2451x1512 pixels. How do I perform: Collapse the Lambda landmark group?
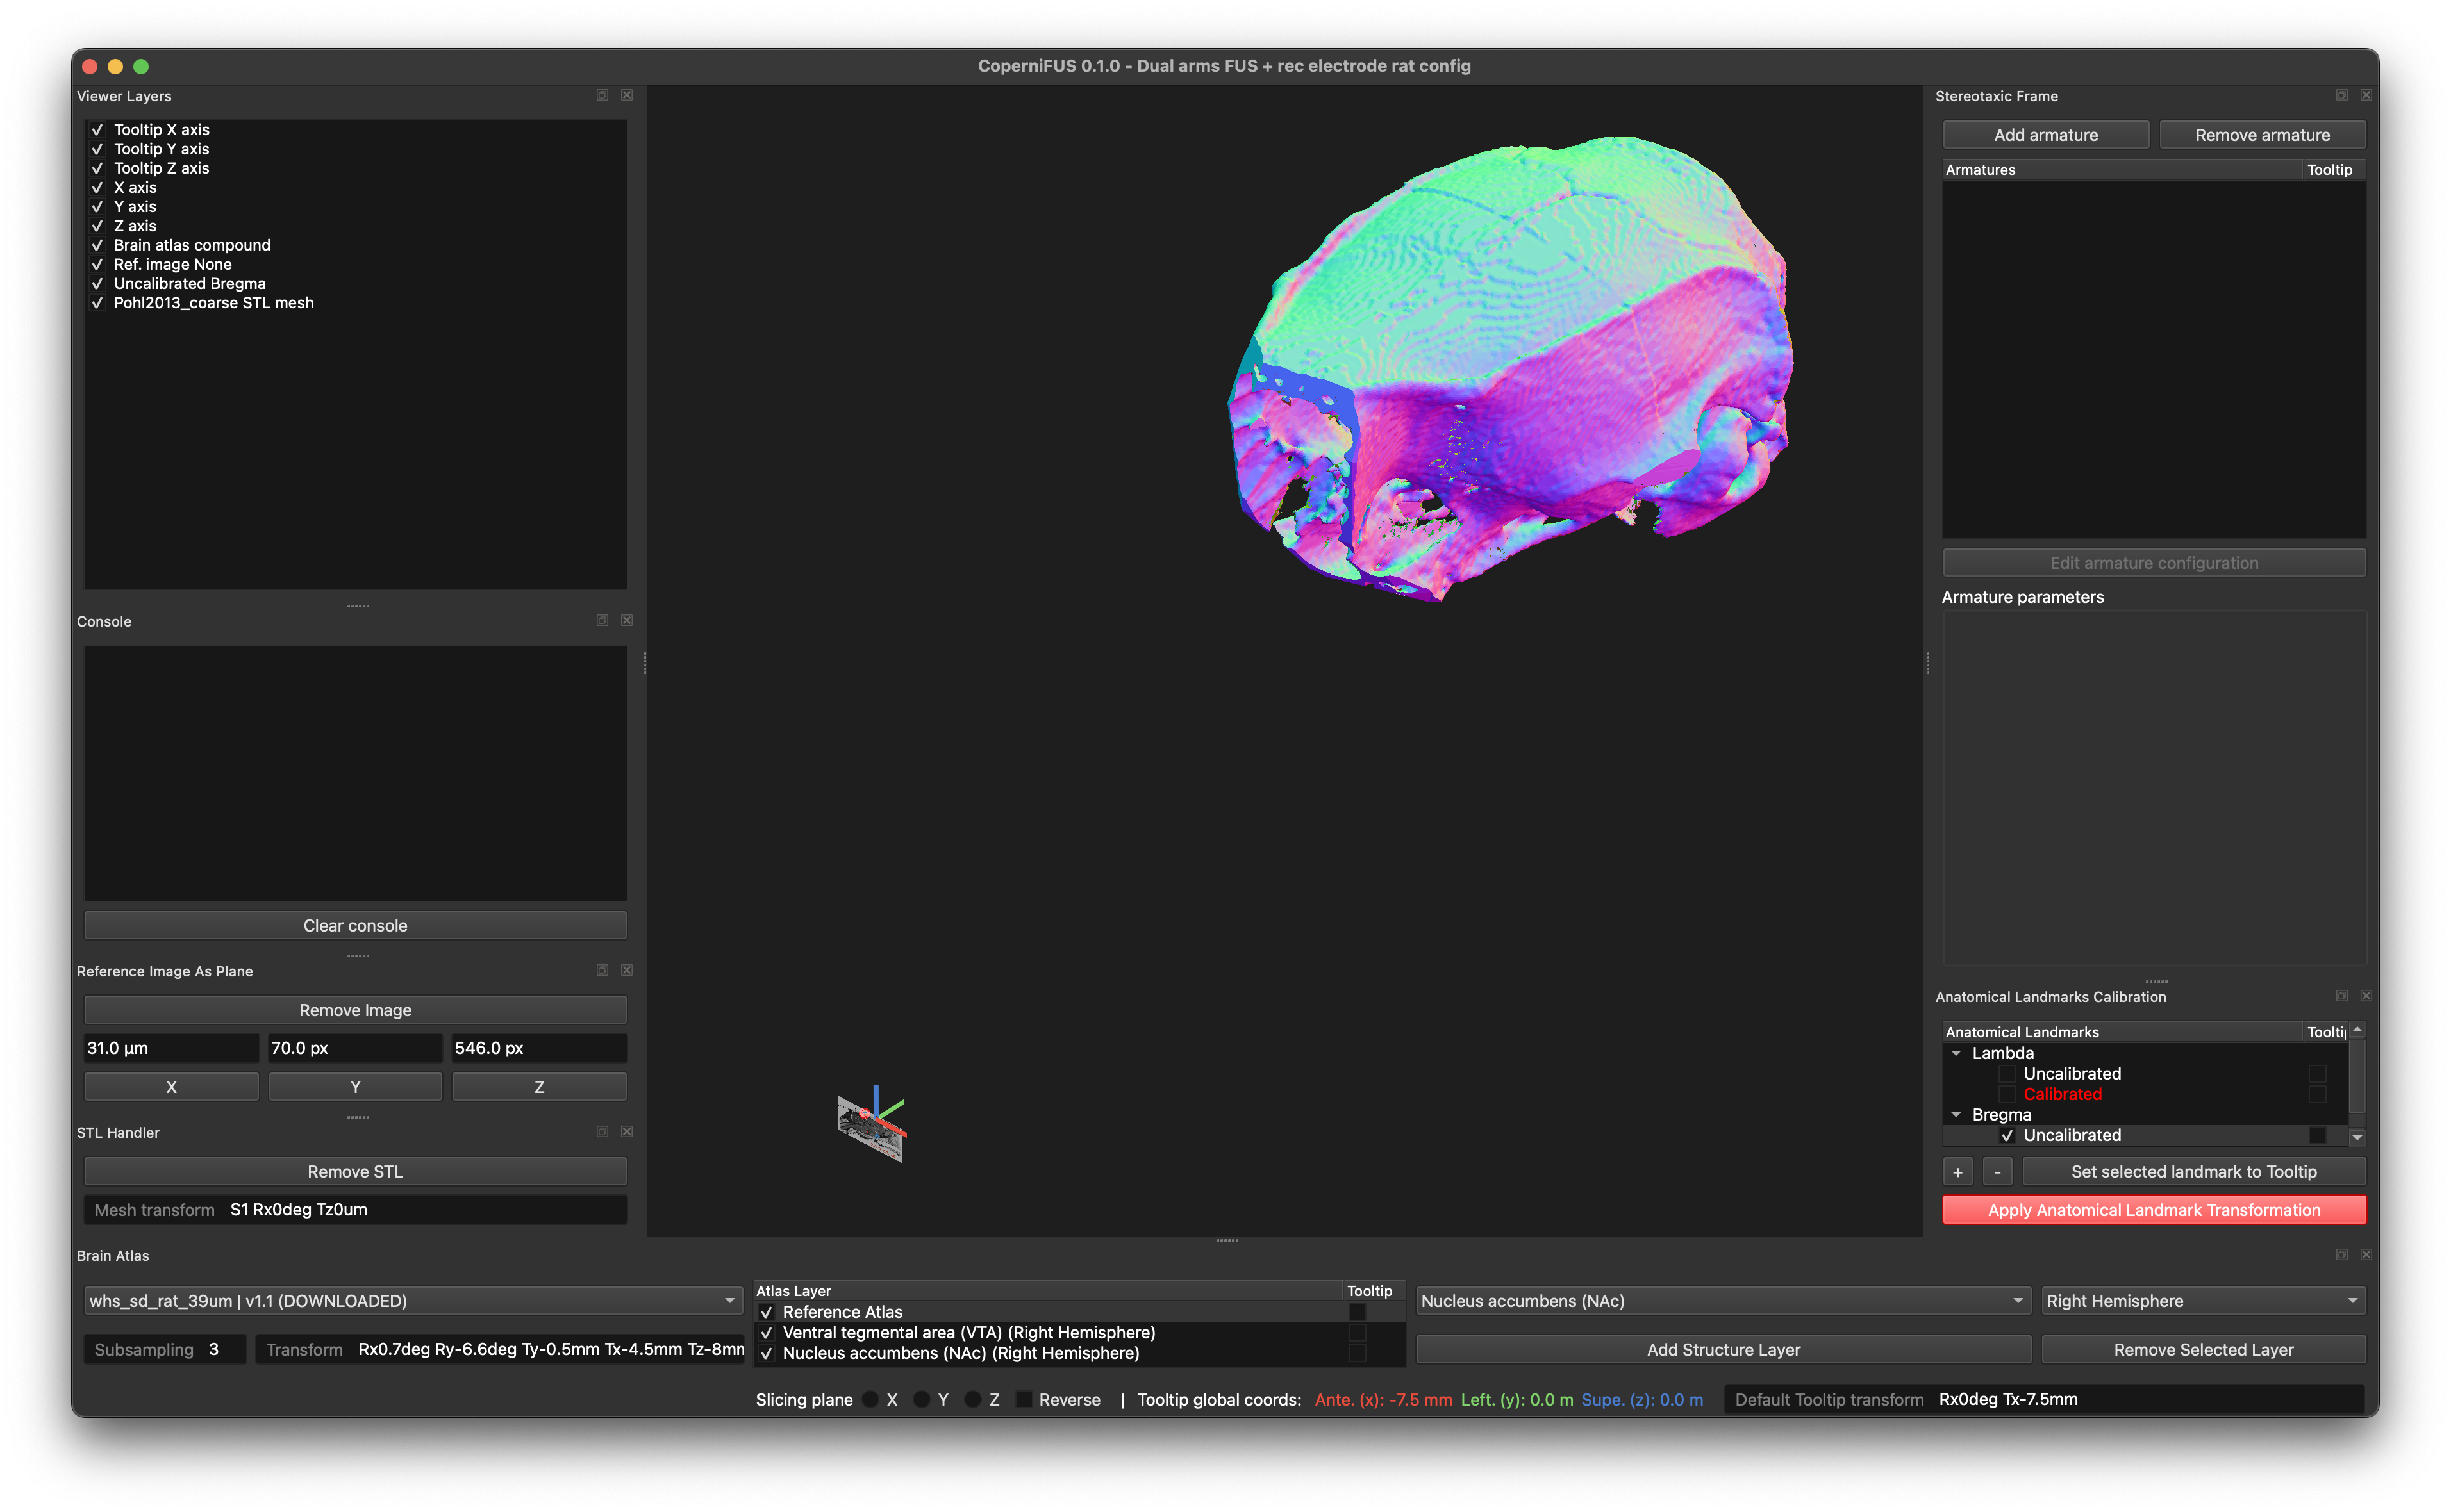click(x=1956, y=1053)
